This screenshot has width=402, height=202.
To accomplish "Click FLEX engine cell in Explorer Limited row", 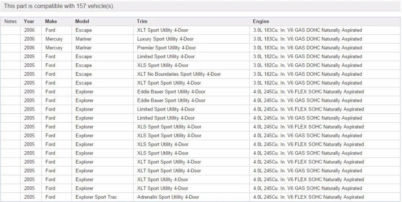I will [308, 109].
